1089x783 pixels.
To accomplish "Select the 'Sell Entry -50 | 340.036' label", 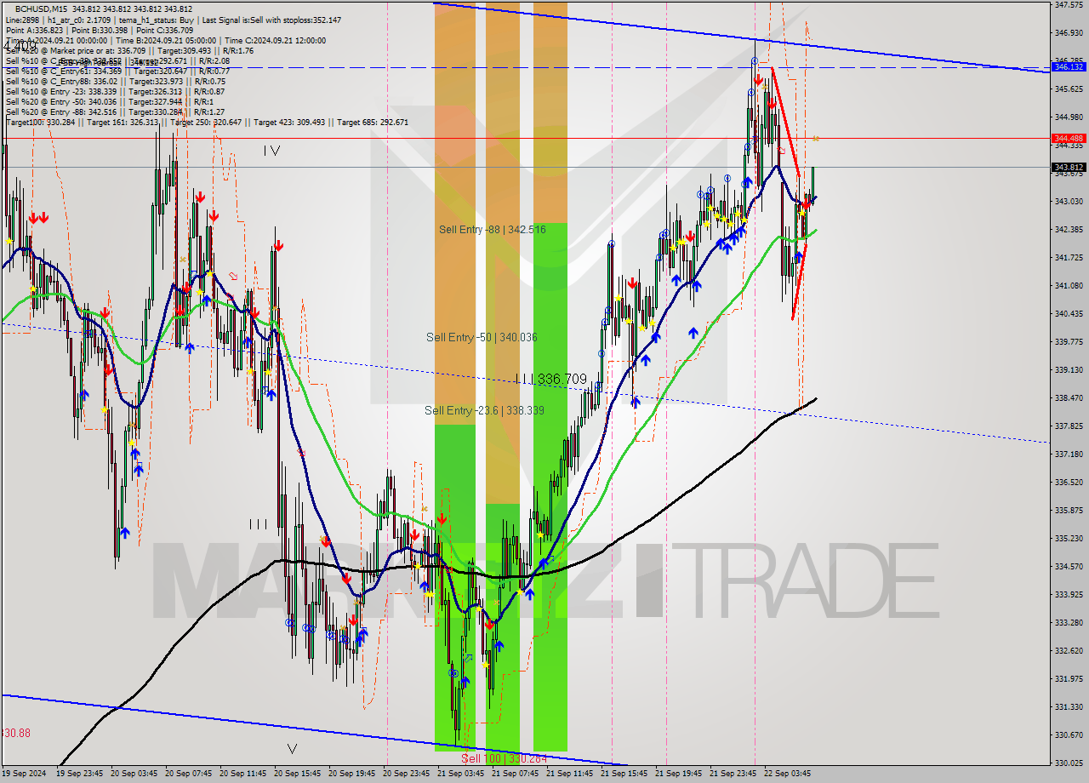I will pyautogui.click(x=482, y=338).
